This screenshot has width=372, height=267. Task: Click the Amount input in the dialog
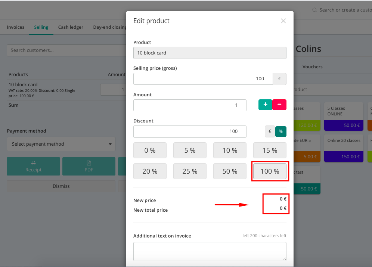click(x=190, y=105)
